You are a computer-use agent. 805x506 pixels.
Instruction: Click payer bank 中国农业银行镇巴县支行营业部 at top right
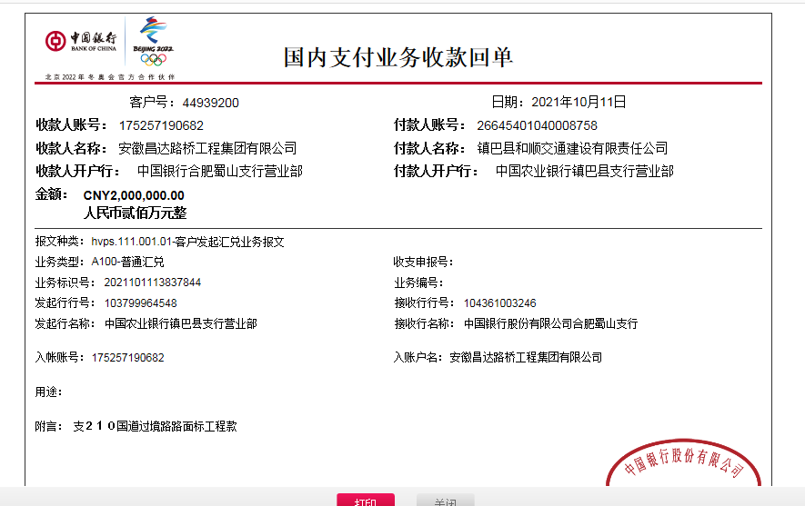click(x=584, y=171)
